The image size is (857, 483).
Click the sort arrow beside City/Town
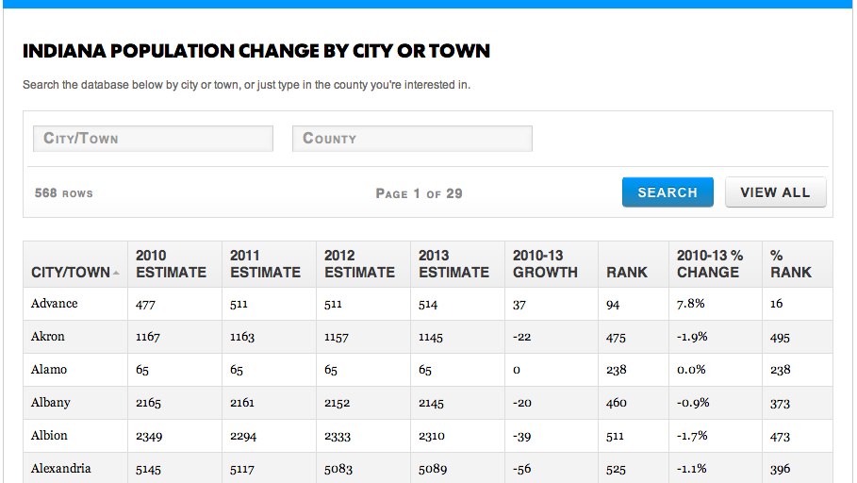tap(116, 273)
